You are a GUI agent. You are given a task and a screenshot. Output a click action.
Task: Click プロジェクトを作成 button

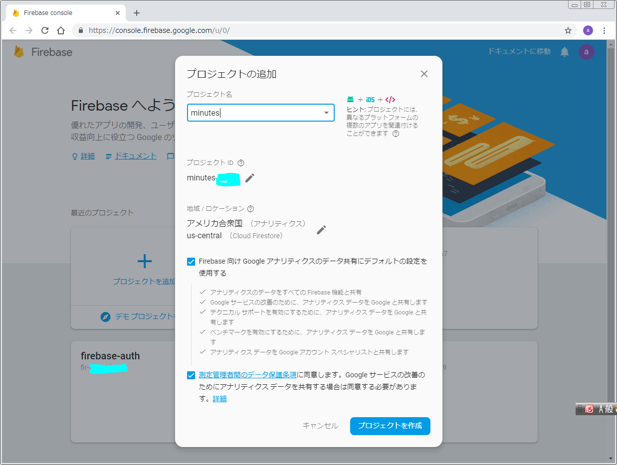(x=390, y=426)
